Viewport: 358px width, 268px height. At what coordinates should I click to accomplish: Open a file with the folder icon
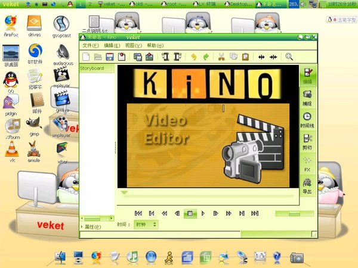[x=98, y=57]
